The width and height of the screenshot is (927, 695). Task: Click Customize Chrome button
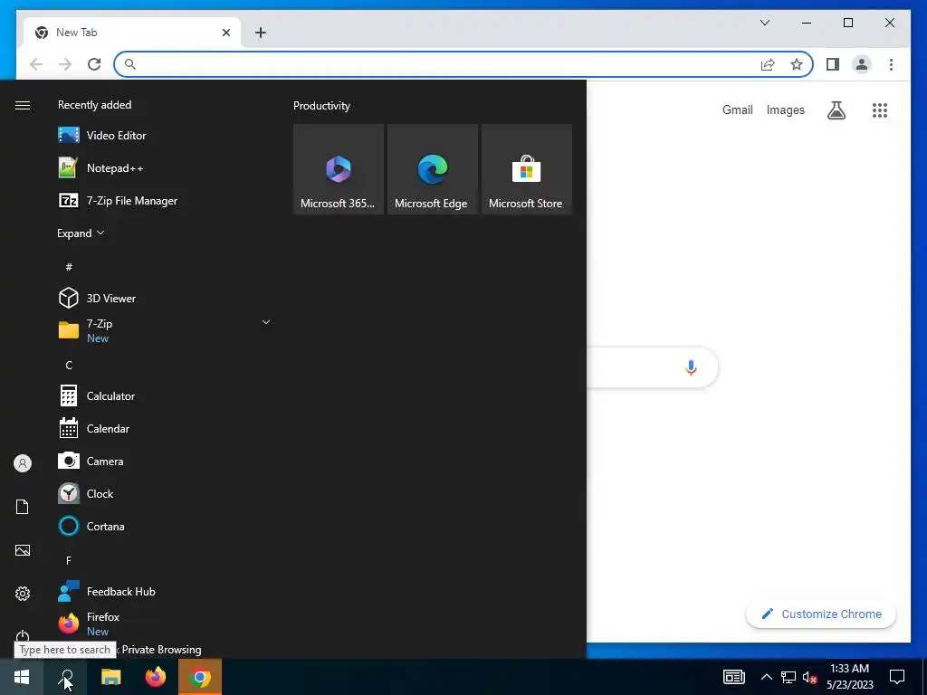(x=821, y=614)
